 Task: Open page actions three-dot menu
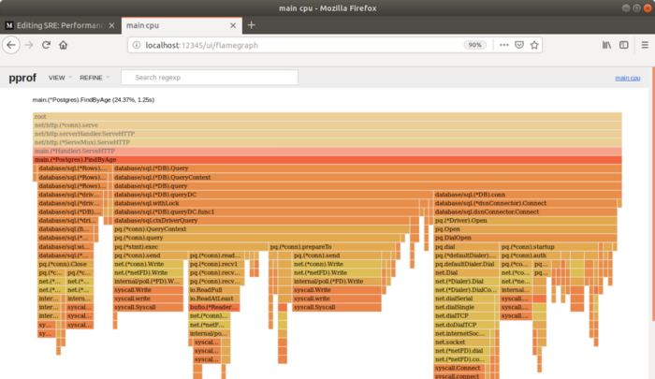click(504, 45)
